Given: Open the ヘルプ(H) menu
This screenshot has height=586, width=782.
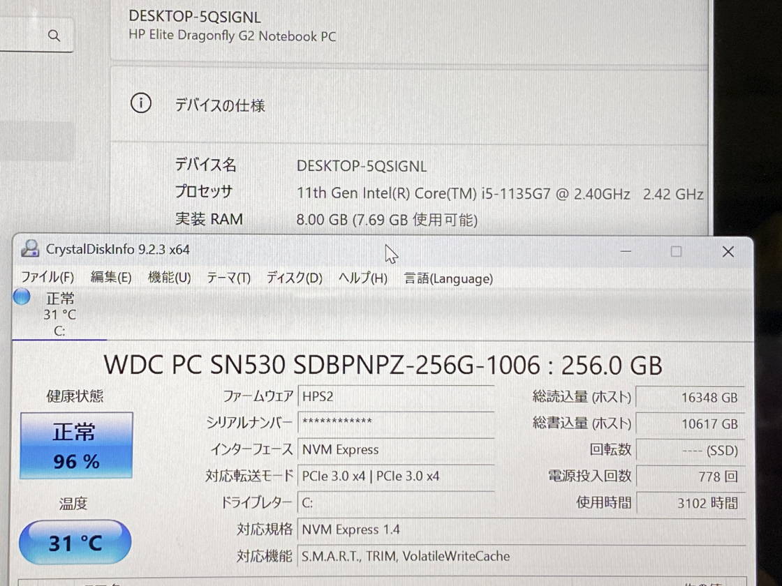Looking at the screenshot, I should click(362, 278).
